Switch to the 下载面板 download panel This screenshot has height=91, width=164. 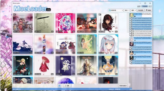coord(144,7)
